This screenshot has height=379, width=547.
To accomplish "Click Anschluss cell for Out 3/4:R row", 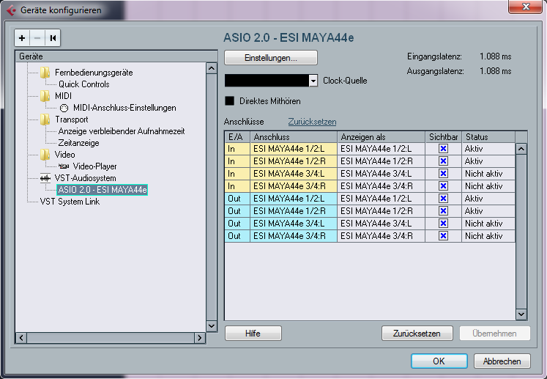I will pos(294,236).
